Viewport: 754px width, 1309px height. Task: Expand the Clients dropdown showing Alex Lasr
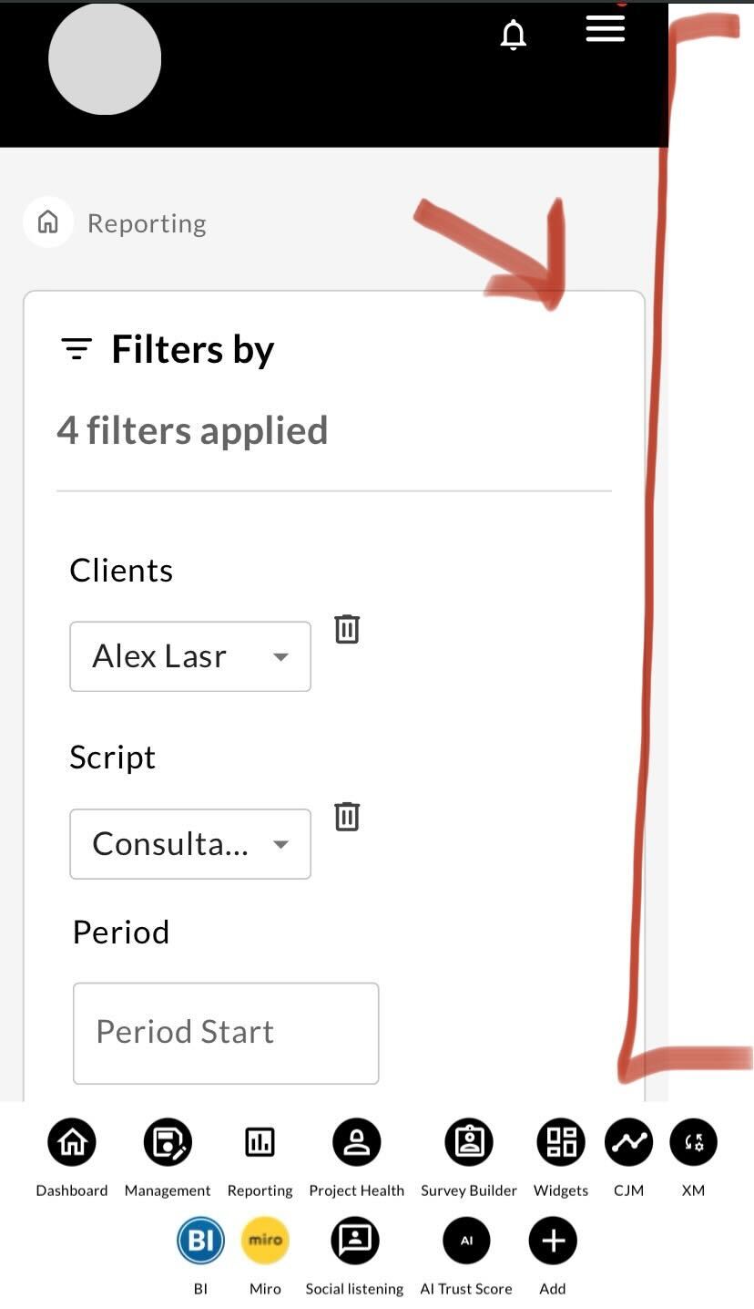tap(190, 656)
